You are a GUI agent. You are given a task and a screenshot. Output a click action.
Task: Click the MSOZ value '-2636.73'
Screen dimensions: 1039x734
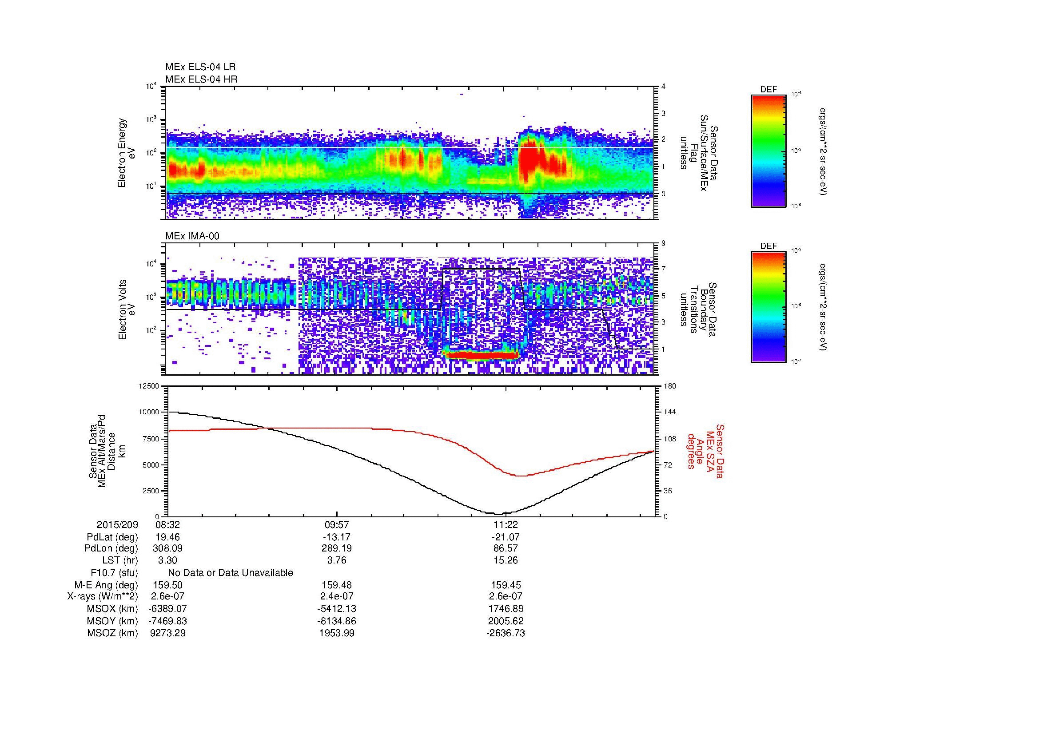tap(506, 633)
